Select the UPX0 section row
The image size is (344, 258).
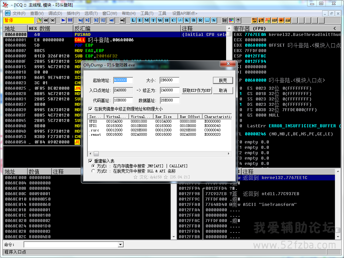click(159, 121)
